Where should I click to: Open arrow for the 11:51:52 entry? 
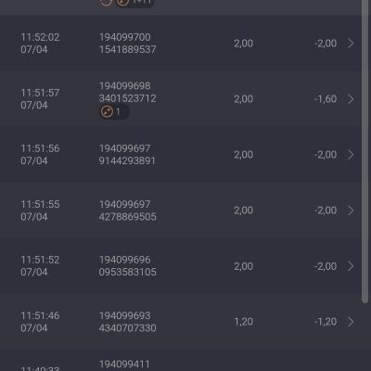tap(351, 266)
